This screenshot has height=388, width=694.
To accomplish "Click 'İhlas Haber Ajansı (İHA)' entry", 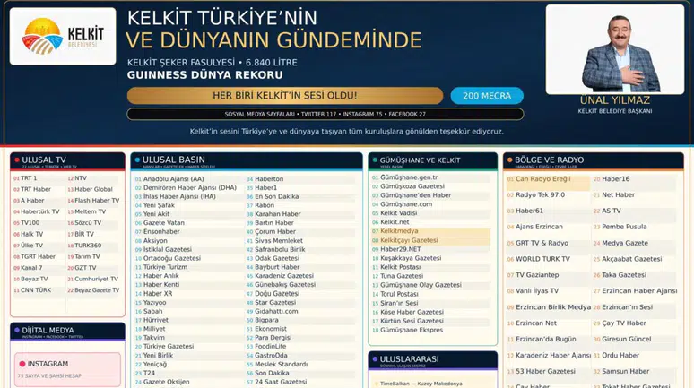I will (179, 197).
